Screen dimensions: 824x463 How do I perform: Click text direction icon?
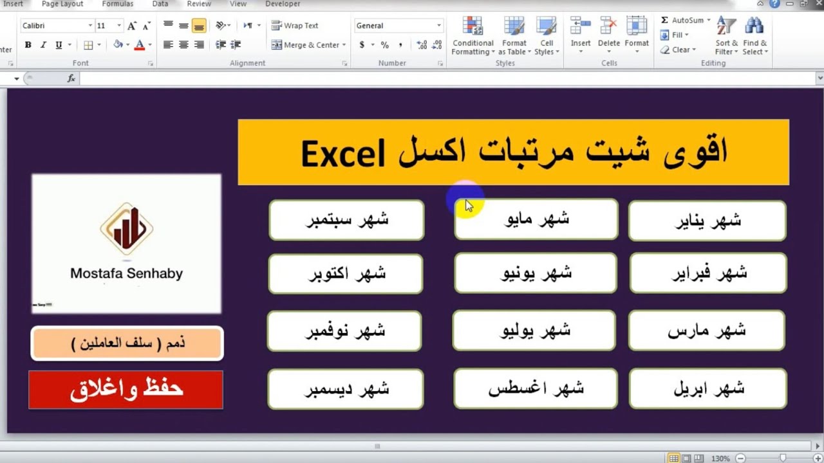click(248, 26)
